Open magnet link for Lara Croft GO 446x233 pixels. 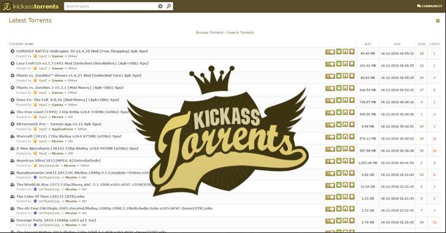click(x=346, y=64)
